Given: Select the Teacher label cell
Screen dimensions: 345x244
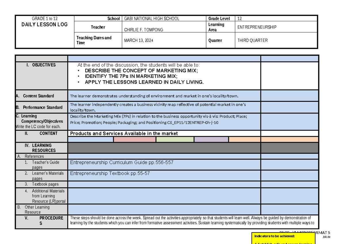Looking at the screenshot, I should 98,27.
